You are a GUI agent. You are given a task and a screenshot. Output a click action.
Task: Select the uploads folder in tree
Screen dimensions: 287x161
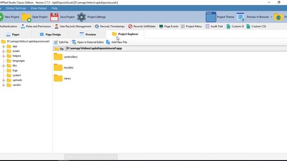[x=14, y=80]
